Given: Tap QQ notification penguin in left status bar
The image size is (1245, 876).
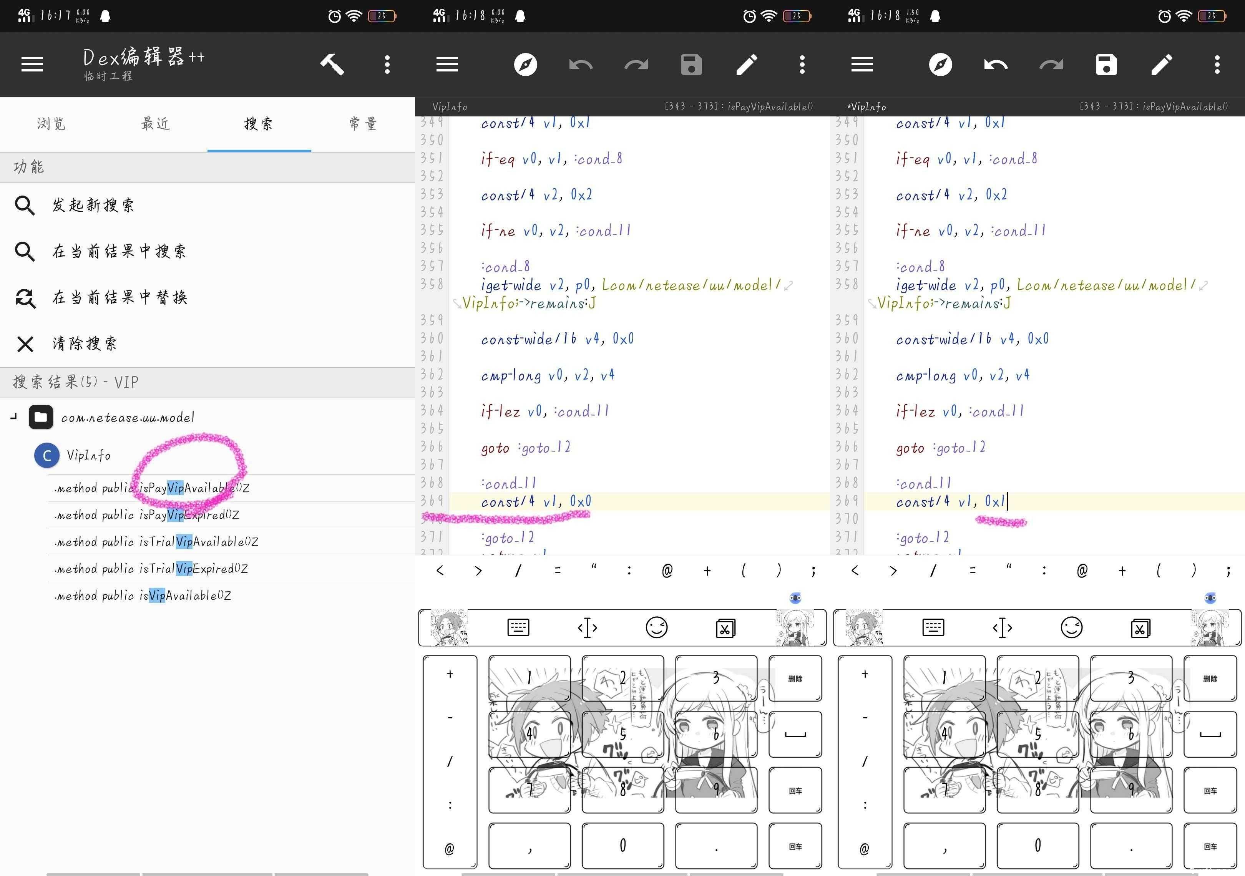Looking at the screenshot, I should click(x=106, y=16).
